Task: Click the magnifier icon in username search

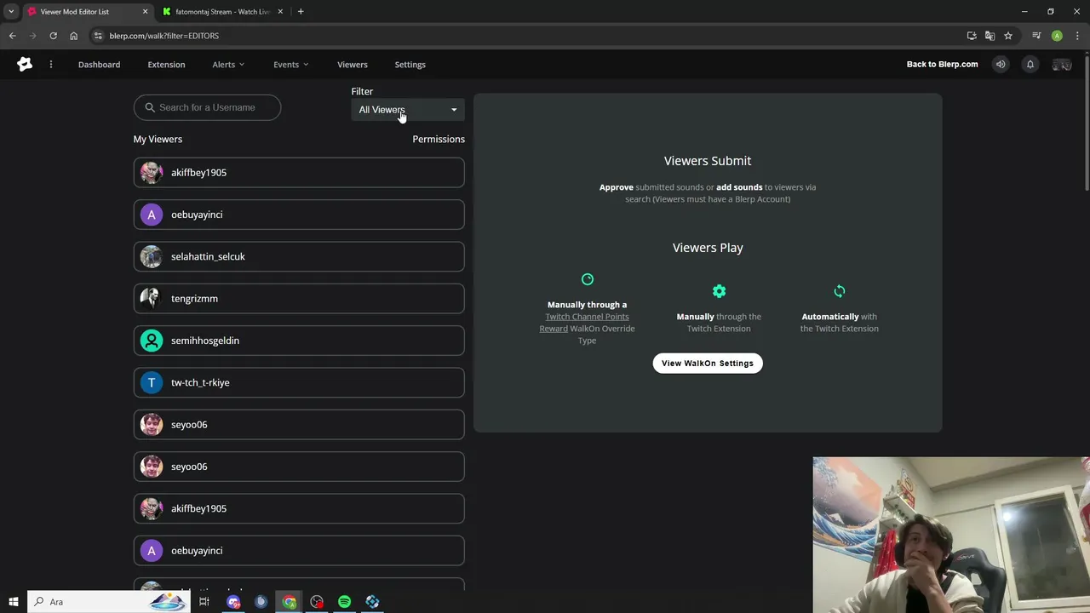Action: tap(150, 107)
